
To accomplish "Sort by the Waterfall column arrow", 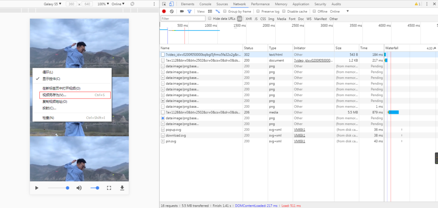I will 435,48.
